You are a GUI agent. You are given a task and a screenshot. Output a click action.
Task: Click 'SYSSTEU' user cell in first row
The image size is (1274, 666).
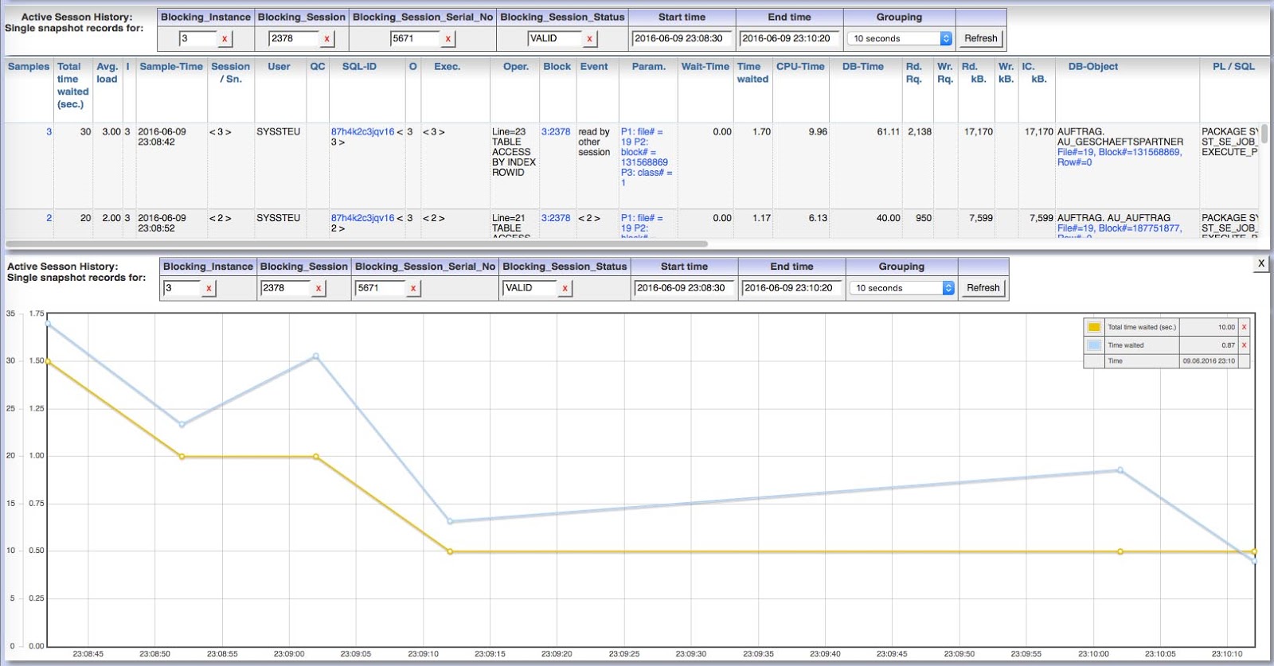coord(279,132)
